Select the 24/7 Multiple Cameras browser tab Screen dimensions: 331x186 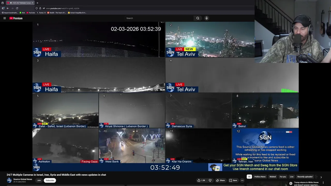(x=20, y=3)
